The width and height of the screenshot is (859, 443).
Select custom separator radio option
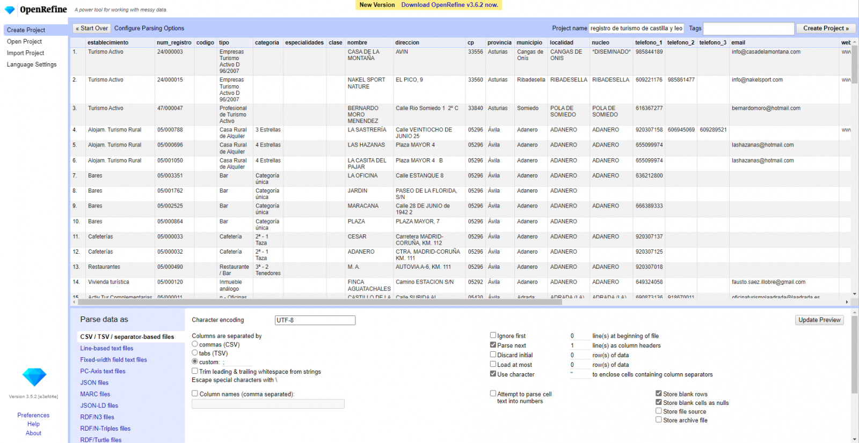[195, 361]
